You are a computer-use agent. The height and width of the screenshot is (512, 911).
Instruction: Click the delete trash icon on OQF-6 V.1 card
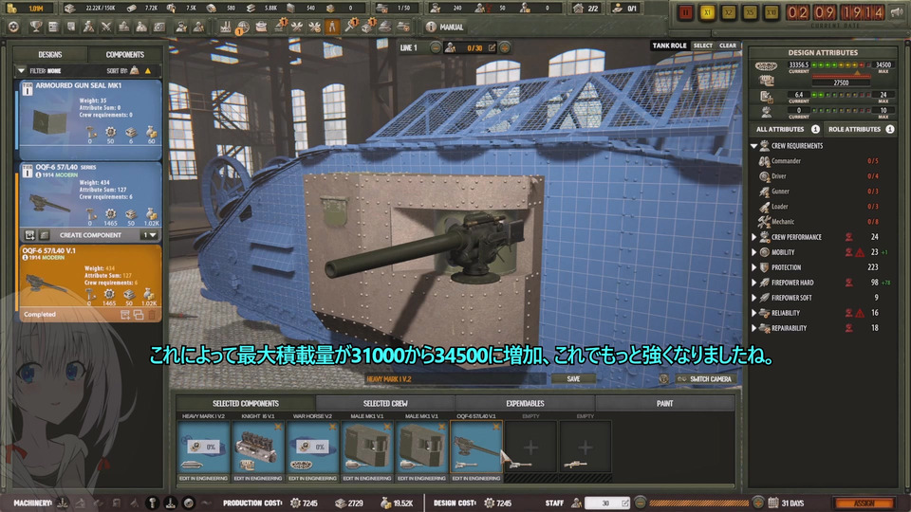click(x=152, y=315)
